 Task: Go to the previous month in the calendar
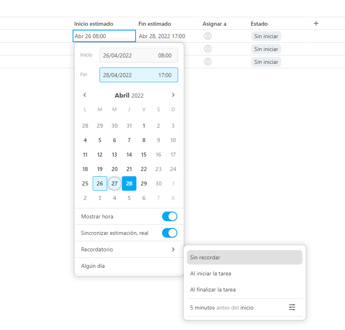(85, 95)
